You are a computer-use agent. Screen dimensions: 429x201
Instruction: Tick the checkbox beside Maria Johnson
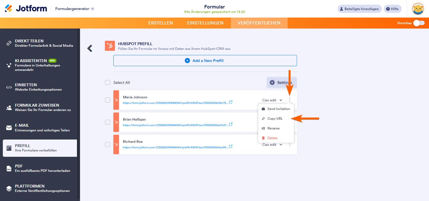[x=107, y=100]
